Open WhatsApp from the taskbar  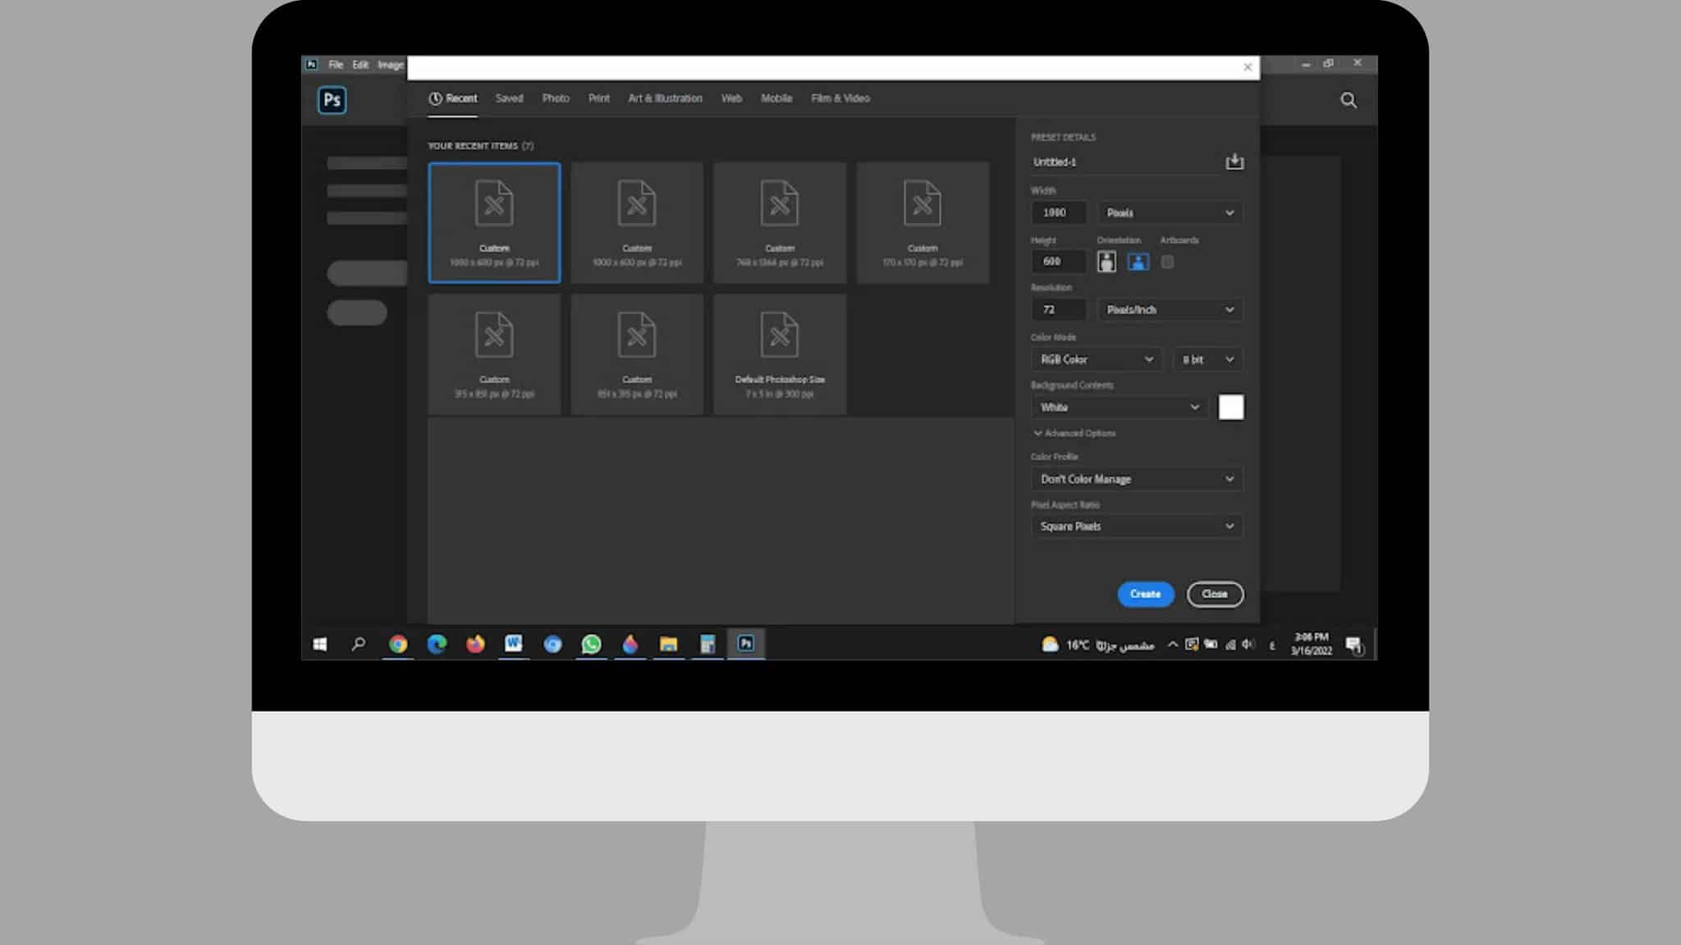(x=591, y=644)
